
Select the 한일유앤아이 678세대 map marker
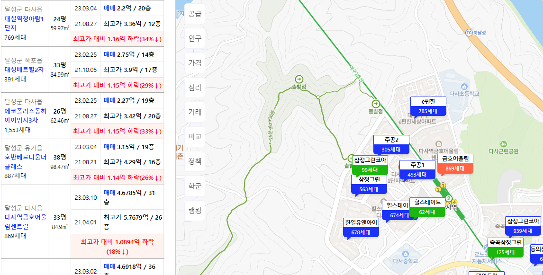361,227
